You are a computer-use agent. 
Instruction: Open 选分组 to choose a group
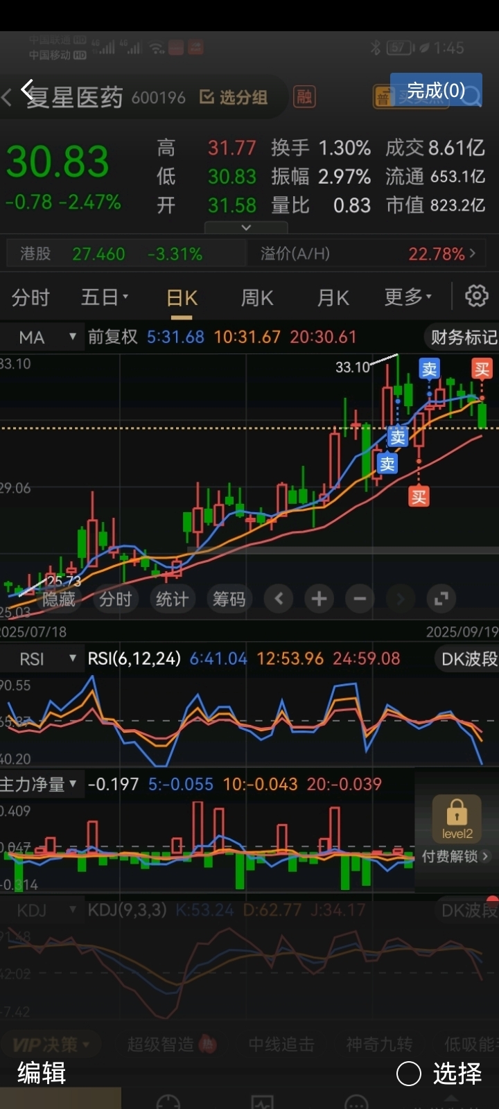click(x=234, y=97)
